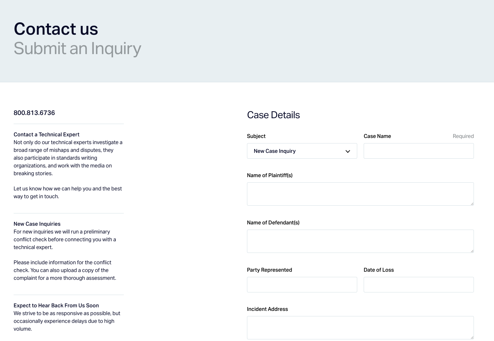Click into the Name of Defendant(s) text area
The image size is (494, 341).
(x=360, y=241)
